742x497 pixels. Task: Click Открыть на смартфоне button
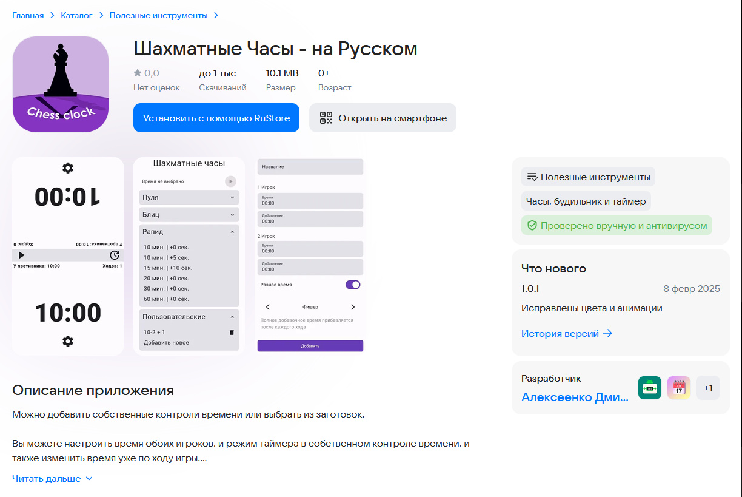click(383, 118)
